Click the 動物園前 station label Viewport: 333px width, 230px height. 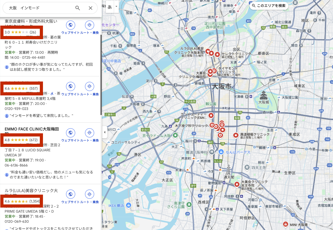point(215,183)
